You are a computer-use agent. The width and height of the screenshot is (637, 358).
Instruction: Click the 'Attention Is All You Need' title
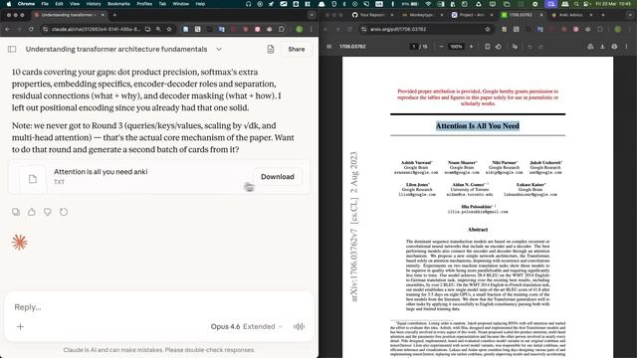coord(478,126)
